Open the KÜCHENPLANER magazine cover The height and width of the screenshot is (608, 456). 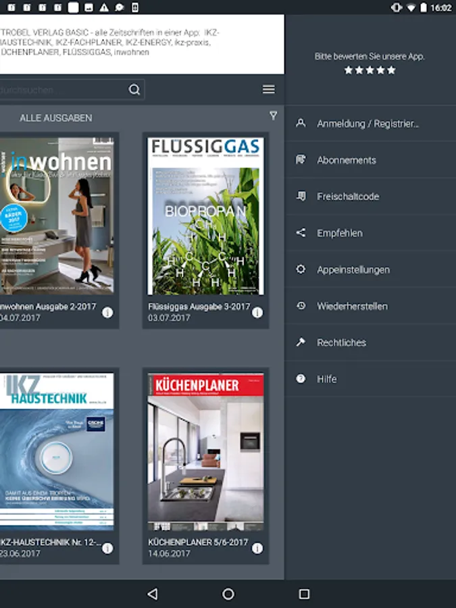tap(205, 452)
